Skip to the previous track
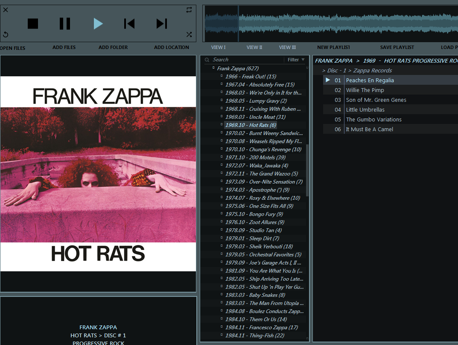The image size is (458, 345). (x=129, y=23)
